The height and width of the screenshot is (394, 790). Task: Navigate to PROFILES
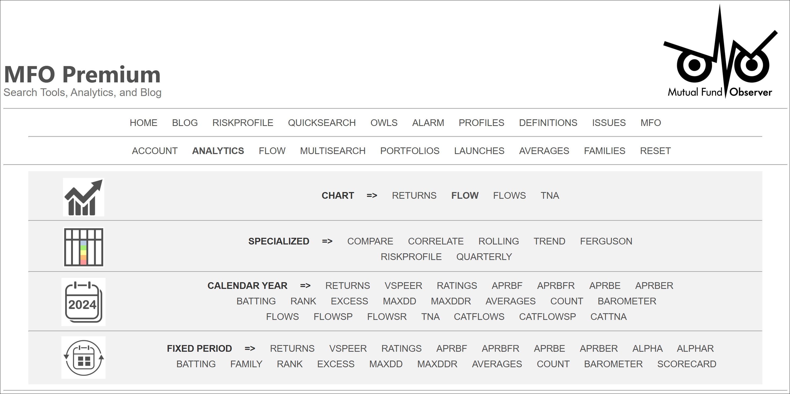point(481,123)
